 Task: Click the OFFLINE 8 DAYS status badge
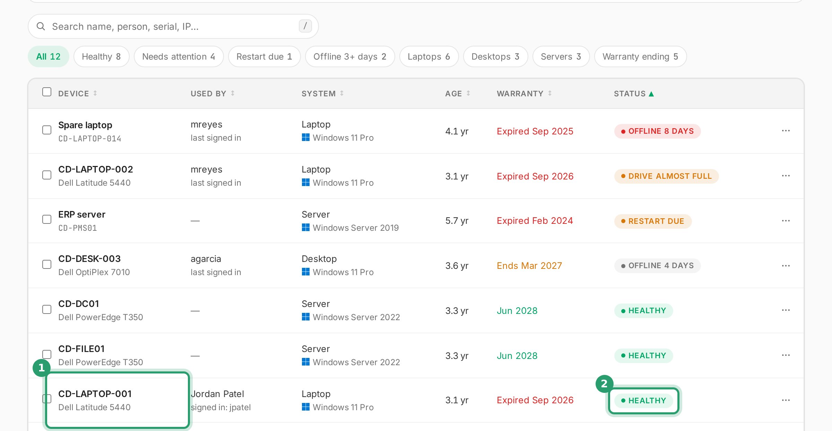[x=657, y=131]
